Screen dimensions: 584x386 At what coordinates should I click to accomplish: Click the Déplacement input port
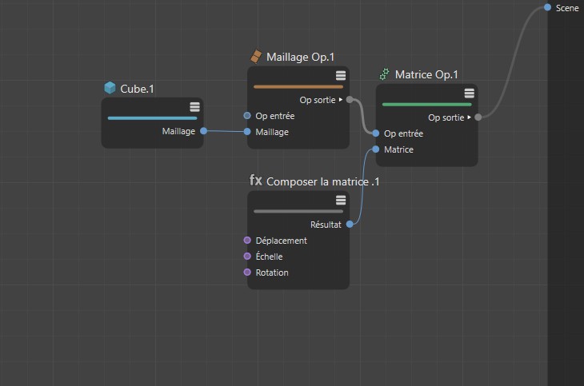[247, 241]
